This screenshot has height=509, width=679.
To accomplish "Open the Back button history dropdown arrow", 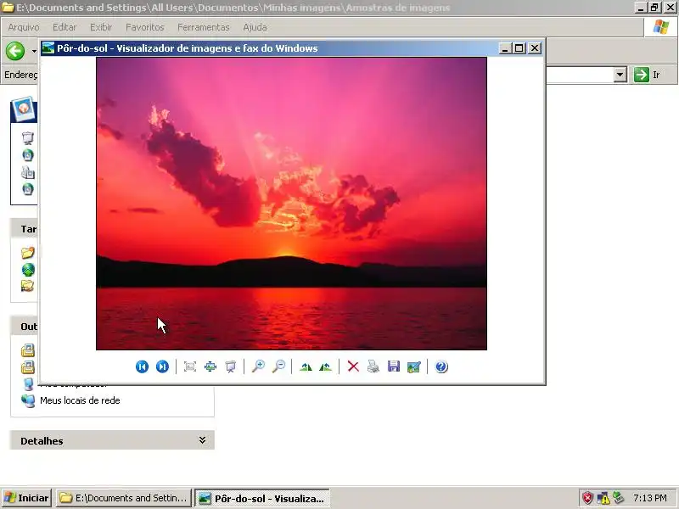I will pos(34,51).
